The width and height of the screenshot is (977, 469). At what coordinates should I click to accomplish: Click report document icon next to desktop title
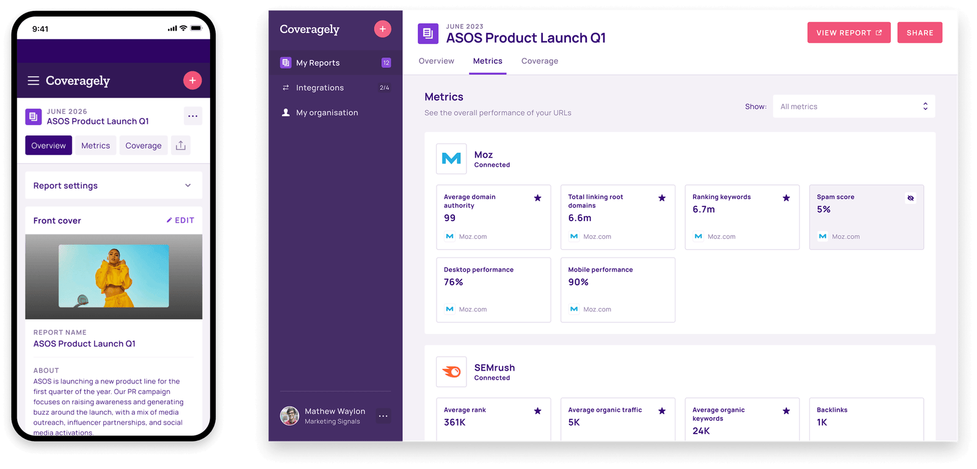click(x=428, y=34)
